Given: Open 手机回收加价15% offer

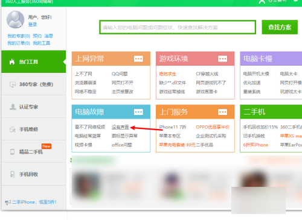Looking at the screenshot, I should [x=260, y=127].
